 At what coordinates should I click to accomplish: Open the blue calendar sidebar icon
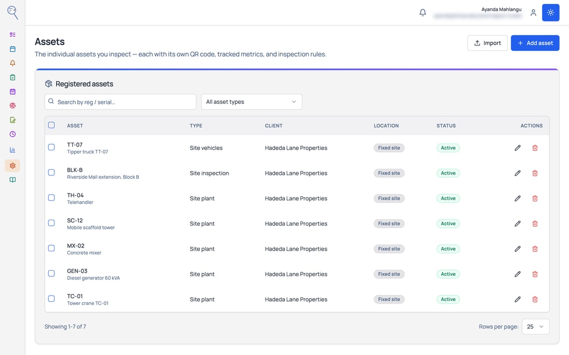coord(12,49)
